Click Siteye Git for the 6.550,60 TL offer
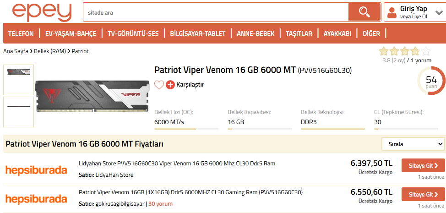The width and height of the screenshot is (446, 213). point(423,194)
